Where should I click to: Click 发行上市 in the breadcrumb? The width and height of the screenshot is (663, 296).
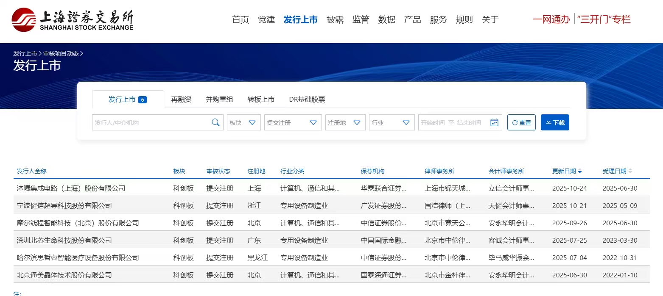tap(25, 53)
